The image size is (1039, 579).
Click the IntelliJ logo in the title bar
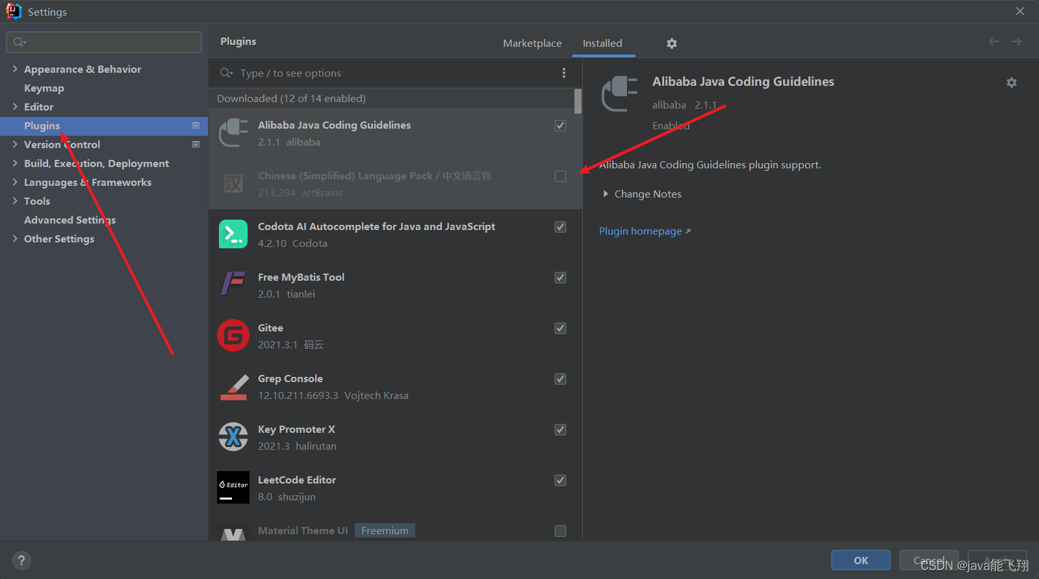[x=14, y=11]
